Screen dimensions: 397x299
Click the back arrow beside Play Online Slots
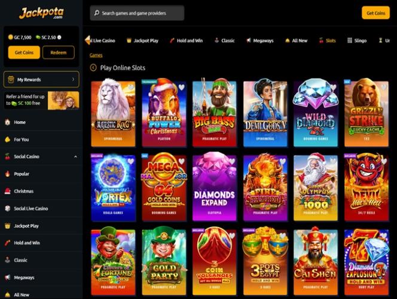coord(93,68)
